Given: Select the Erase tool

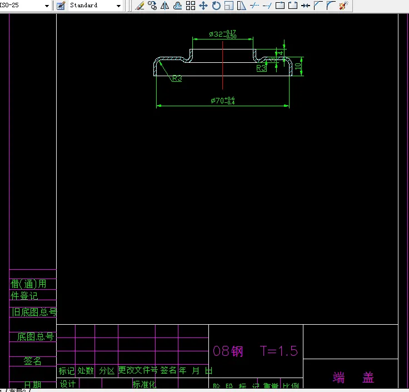Looking at the screenshot, I should click(x=140, y=6).
